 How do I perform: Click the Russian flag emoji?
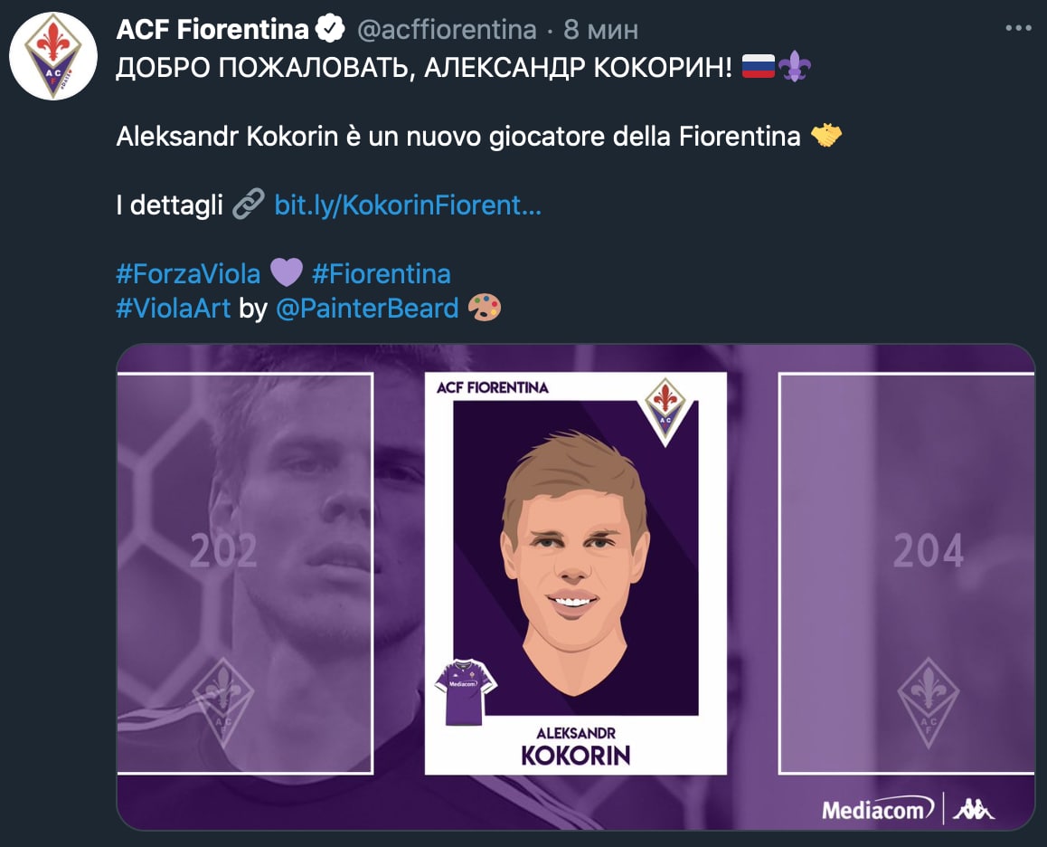pos(758,67)
